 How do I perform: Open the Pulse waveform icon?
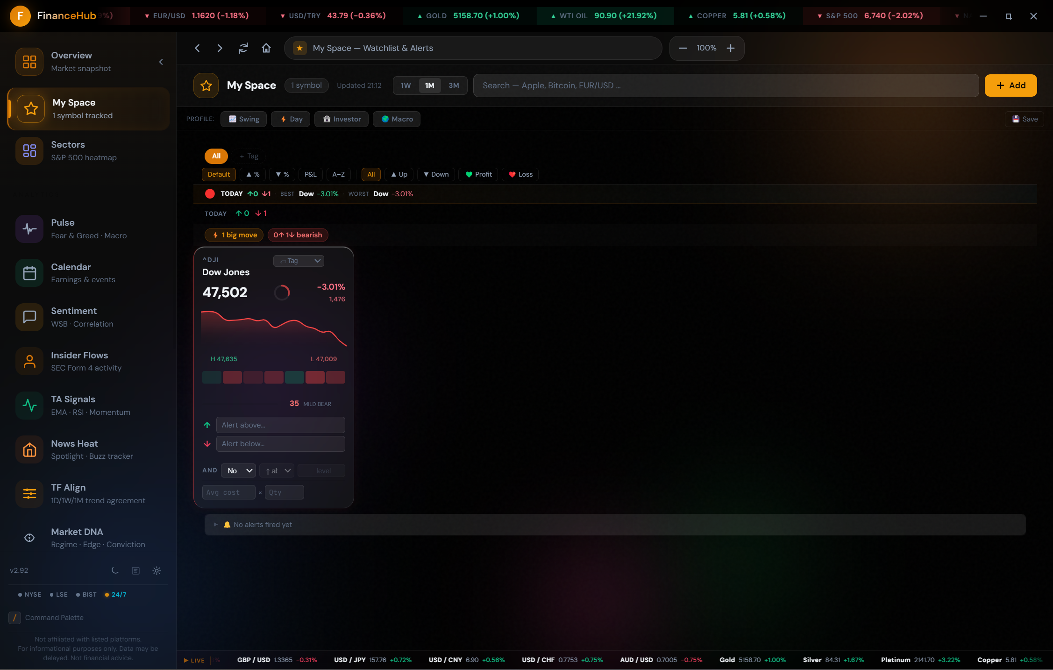coord(29,228)
